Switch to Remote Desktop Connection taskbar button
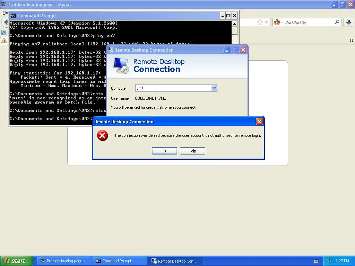 click(175, 261)
